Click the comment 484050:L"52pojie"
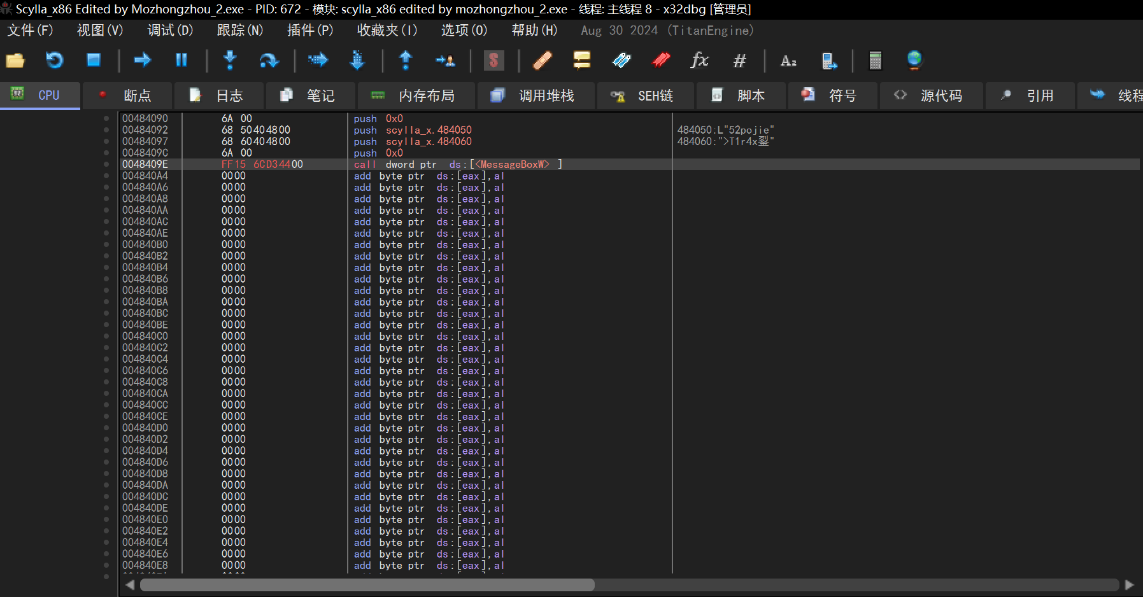Screen dimensions: 1143x597 (725, 130)
